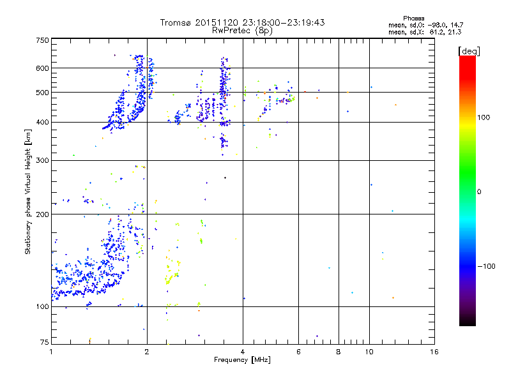Screen dimensions: 511x383
Task: Click the y-axis tick label '100'
Action: (x=42, y=306)
